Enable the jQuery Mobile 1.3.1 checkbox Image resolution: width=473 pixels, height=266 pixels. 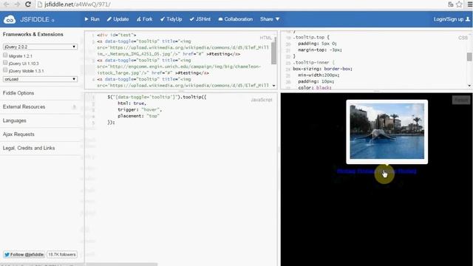pos(5,70)
